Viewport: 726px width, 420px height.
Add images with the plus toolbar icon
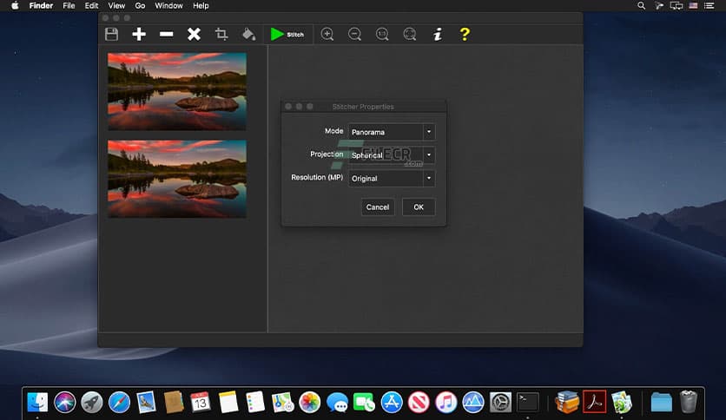(139, 34)
